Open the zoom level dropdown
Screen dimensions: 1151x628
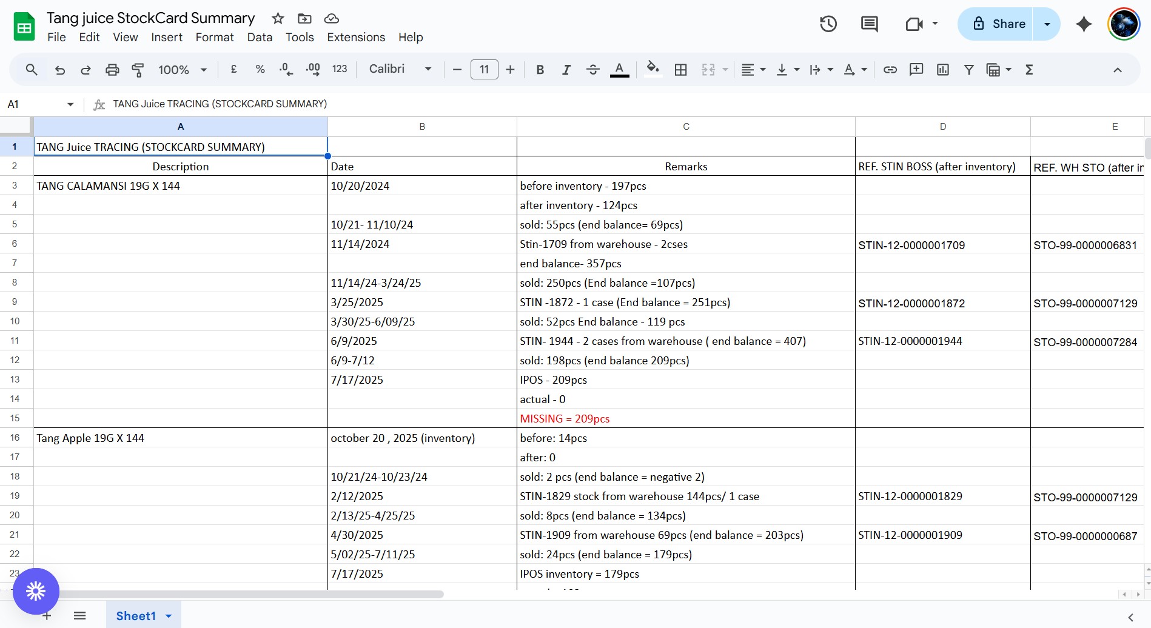183,70
